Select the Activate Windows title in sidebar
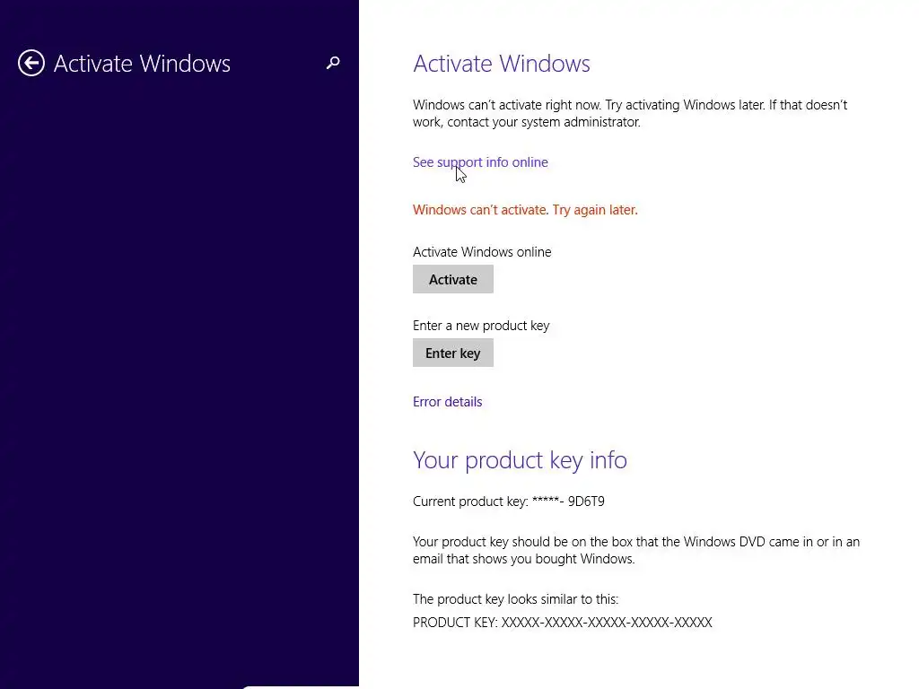 point(142,64)
